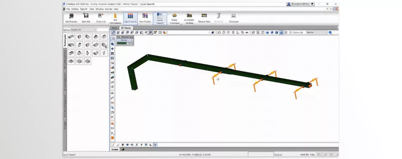Pick the first fitting in last palette row
The image size is (402, 159).
click(71, 61)
